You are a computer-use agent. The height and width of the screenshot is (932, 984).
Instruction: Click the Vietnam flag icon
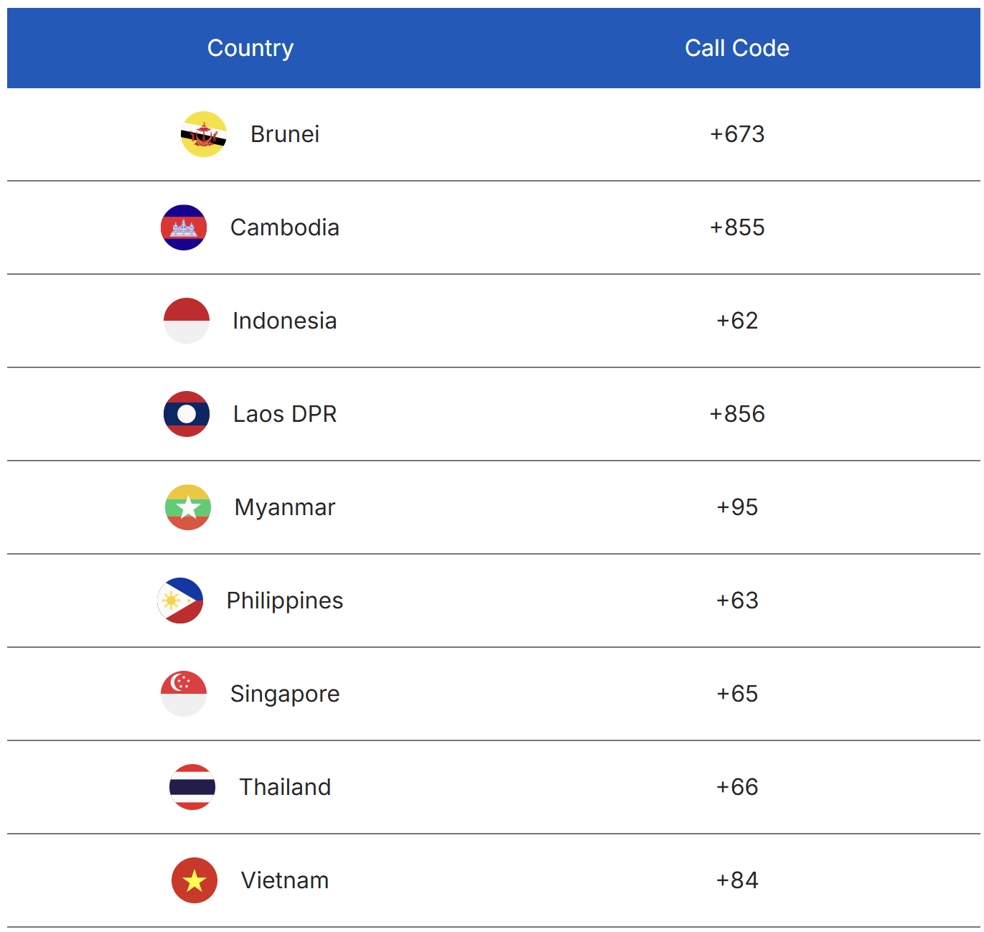[x=195, y=880]
